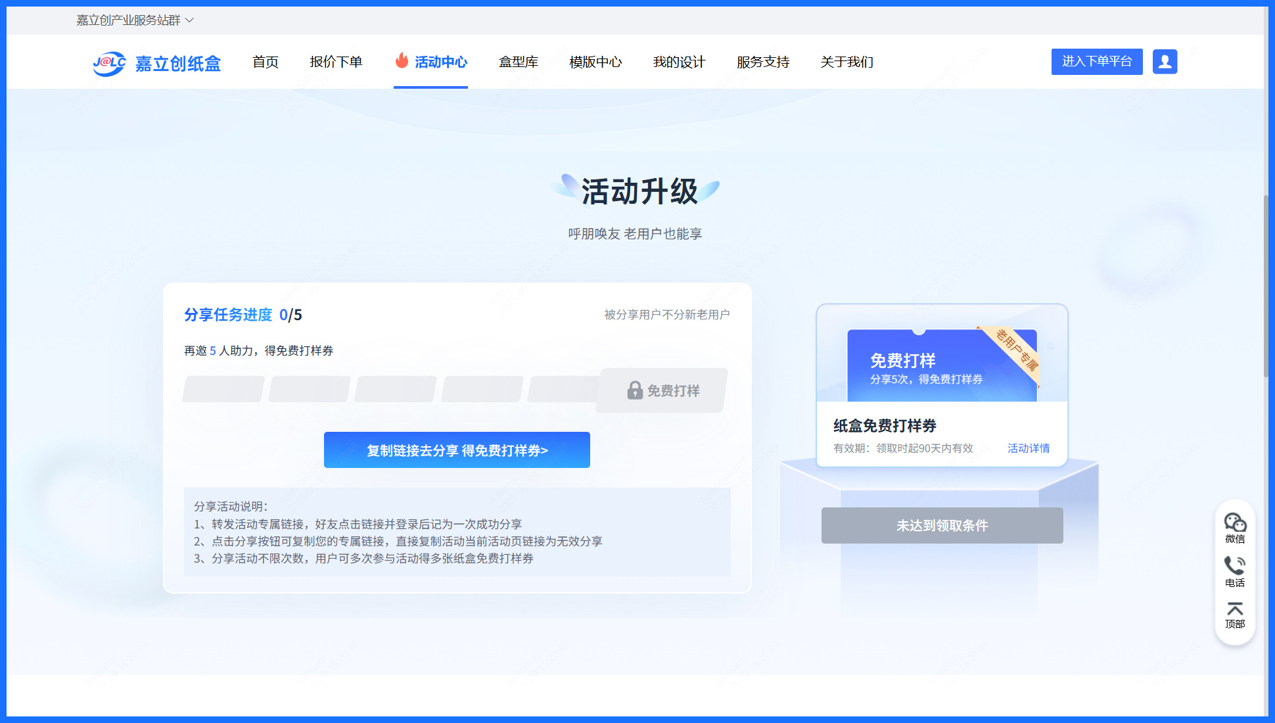Screen dimensions: 1275x723
Task: Click the back-to-top (顶部) icon
Action: coord(1235,609)
